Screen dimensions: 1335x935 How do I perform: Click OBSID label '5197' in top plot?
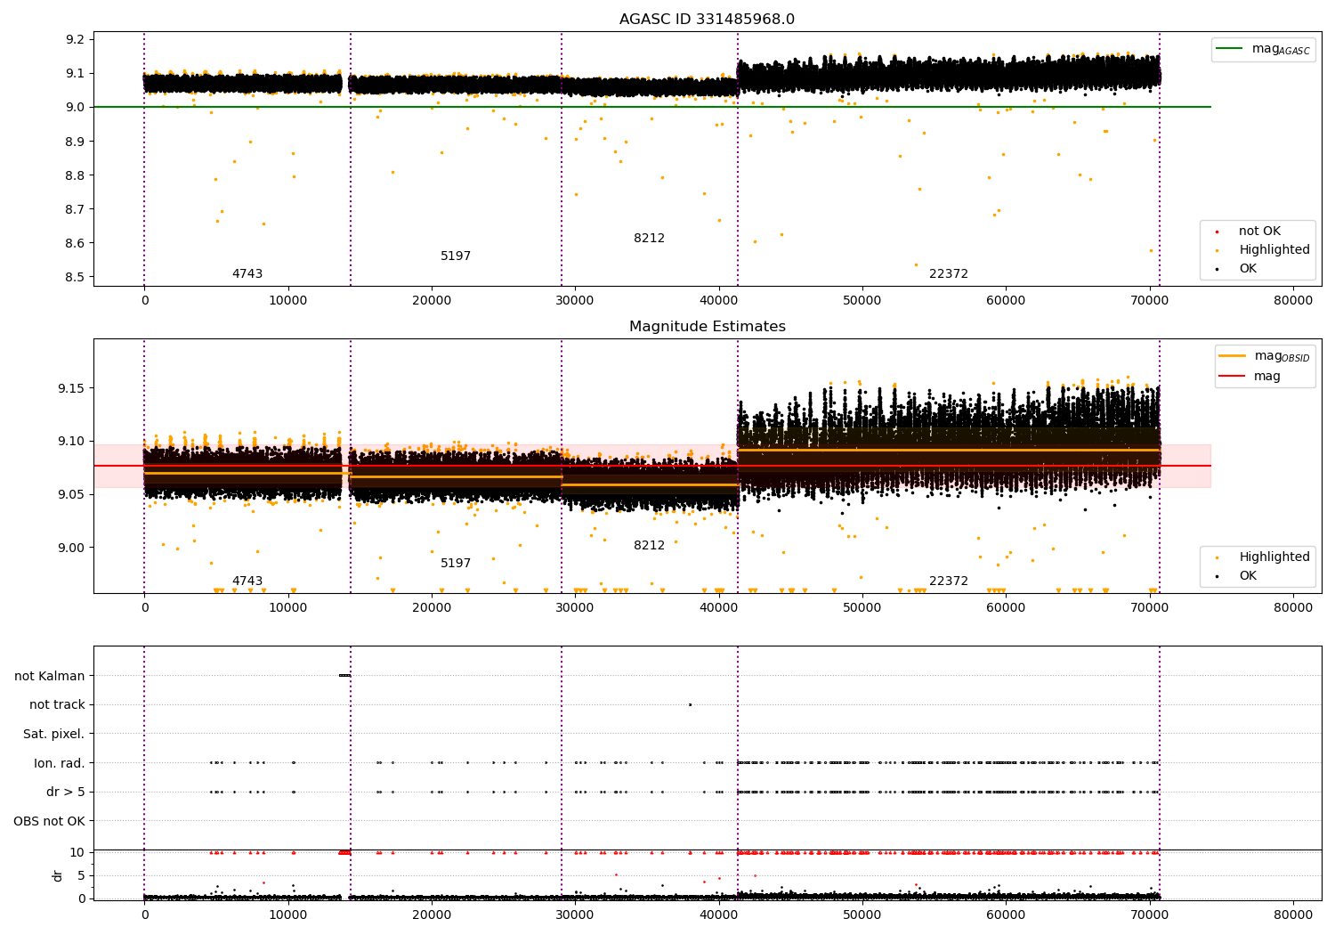click(x=456, y=256)
